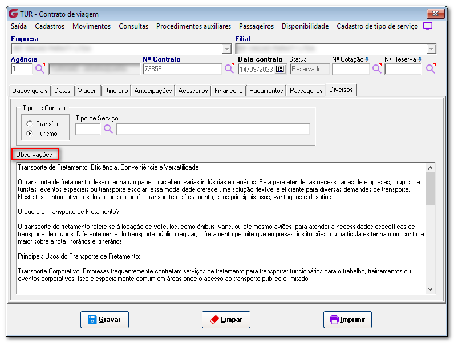This screenshot has width=454, height=343.
Task: Open the Cadastros menu
Action: coord(50,26)
